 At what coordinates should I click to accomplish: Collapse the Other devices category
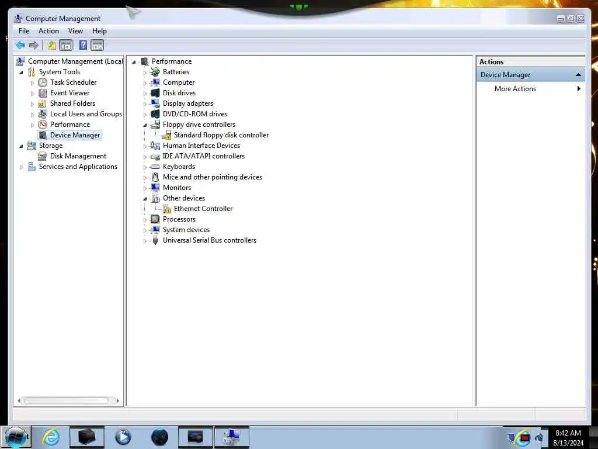[x=145, y=199]
